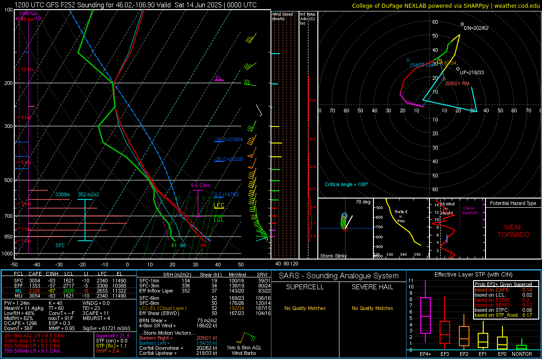Click the 'BRN Shear =' label
This screenshot has width=542, height=359.
tap(152, 320)
